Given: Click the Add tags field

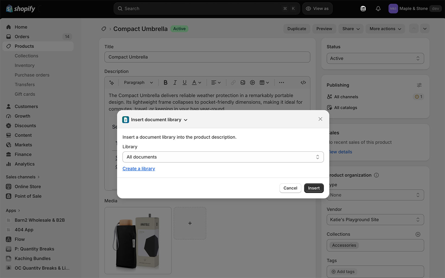Looking at the screenshot, I should click(x=375, y=271).
